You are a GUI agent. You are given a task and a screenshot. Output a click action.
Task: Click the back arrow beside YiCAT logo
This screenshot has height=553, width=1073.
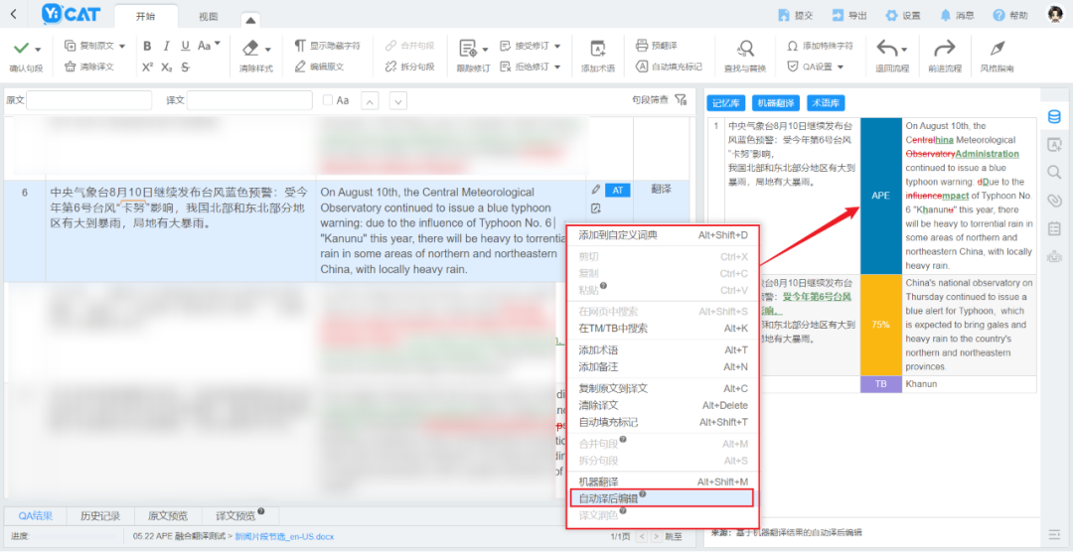click(x=15, y=14)
